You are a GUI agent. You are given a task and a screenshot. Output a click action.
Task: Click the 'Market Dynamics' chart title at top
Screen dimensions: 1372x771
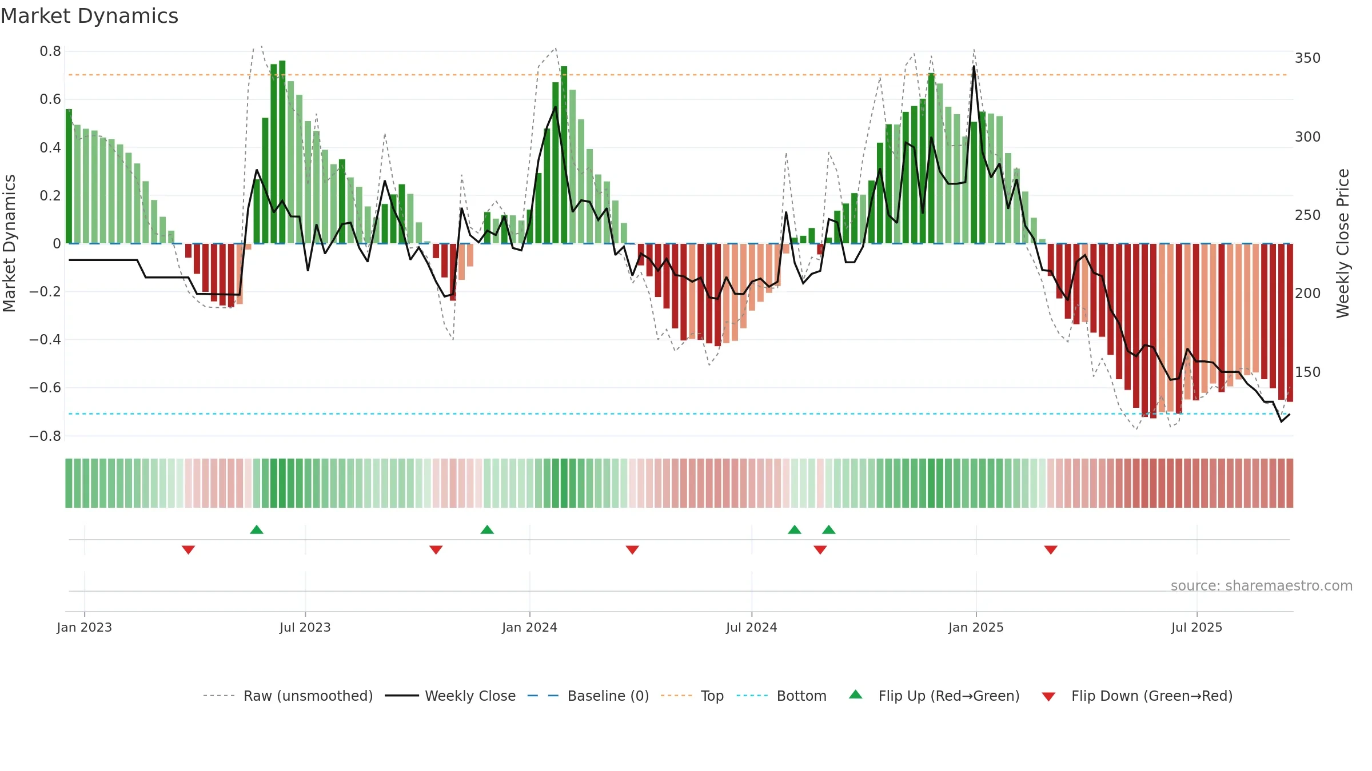(x=89, y=16)
